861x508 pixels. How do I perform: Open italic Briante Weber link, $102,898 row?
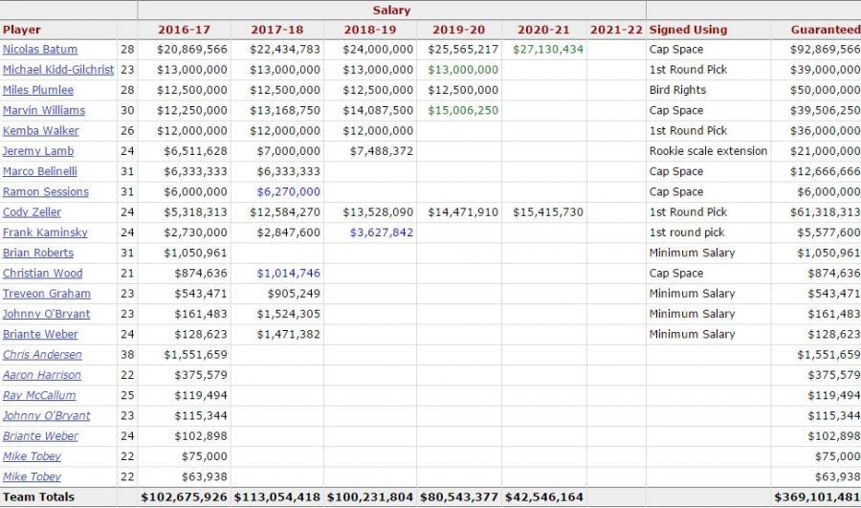coord(40,435)
